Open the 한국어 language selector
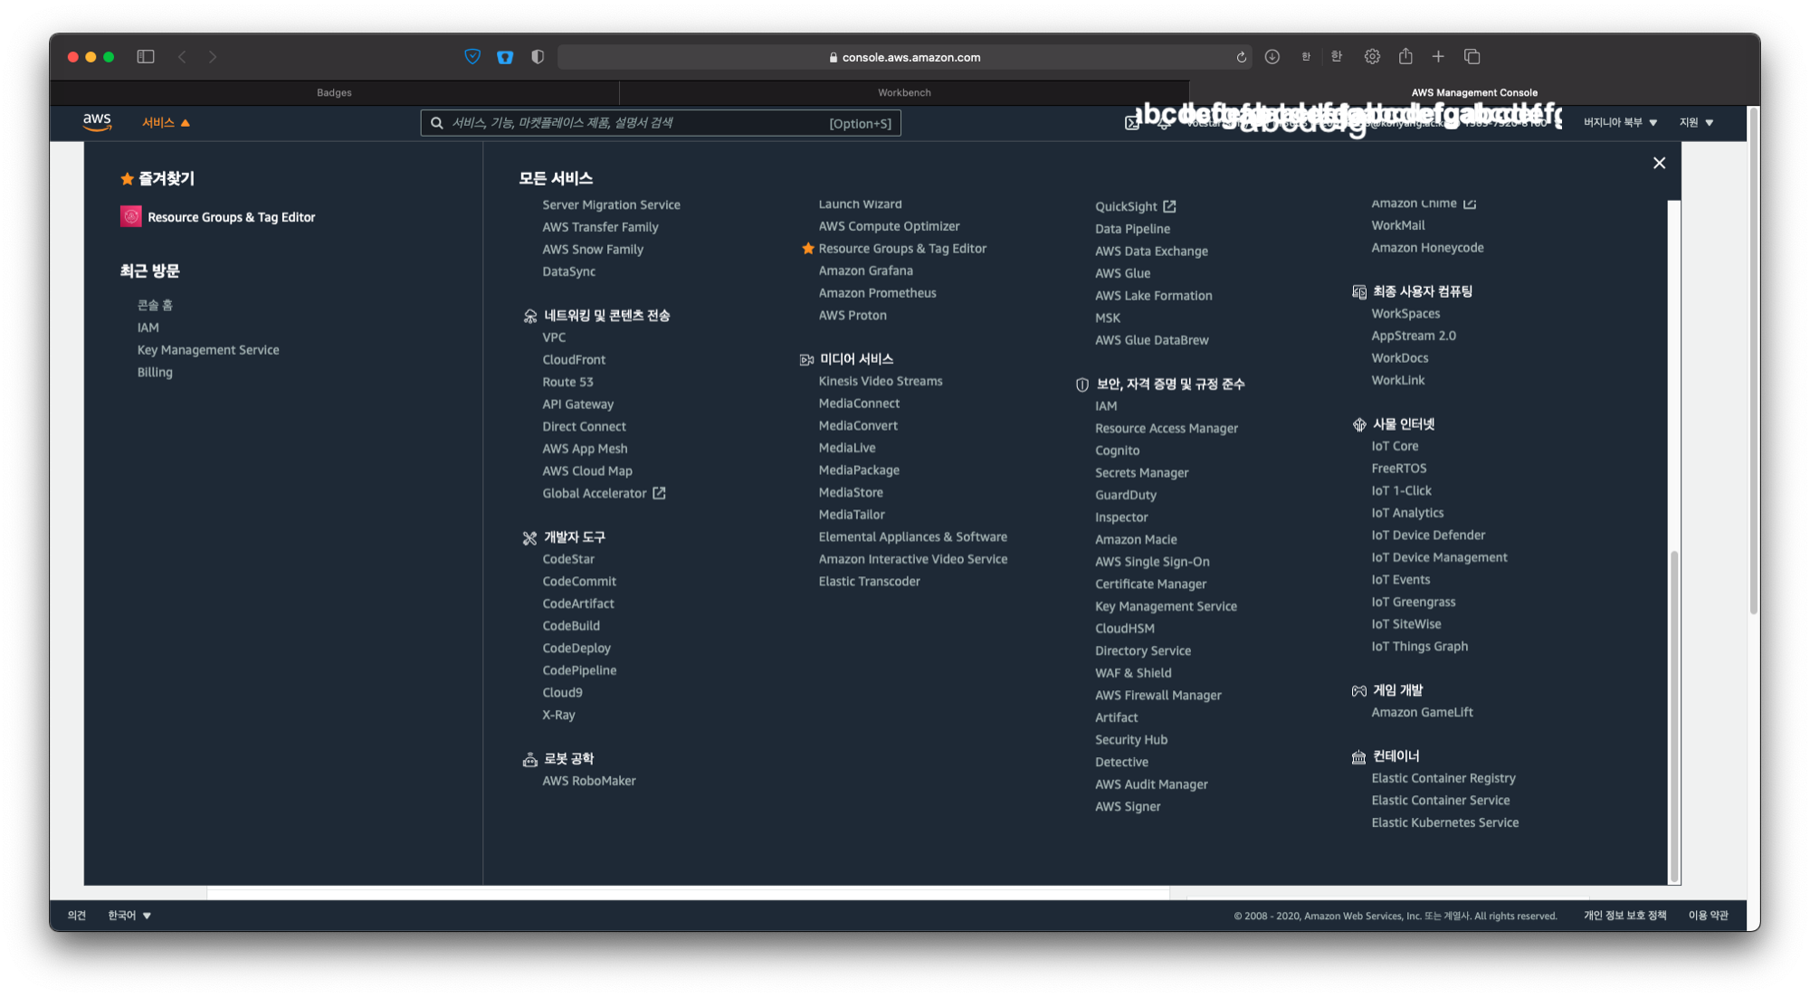This screenshot has height=997, width=1810. coord(129,916)
